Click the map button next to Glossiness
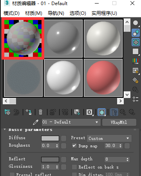This screenshot has width=141, height=176. tap(63, 167)
